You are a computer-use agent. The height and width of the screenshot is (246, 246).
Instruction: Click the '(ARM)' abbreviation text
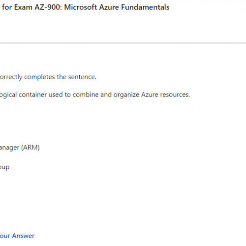pyautogui.click(x=31, y=148)
